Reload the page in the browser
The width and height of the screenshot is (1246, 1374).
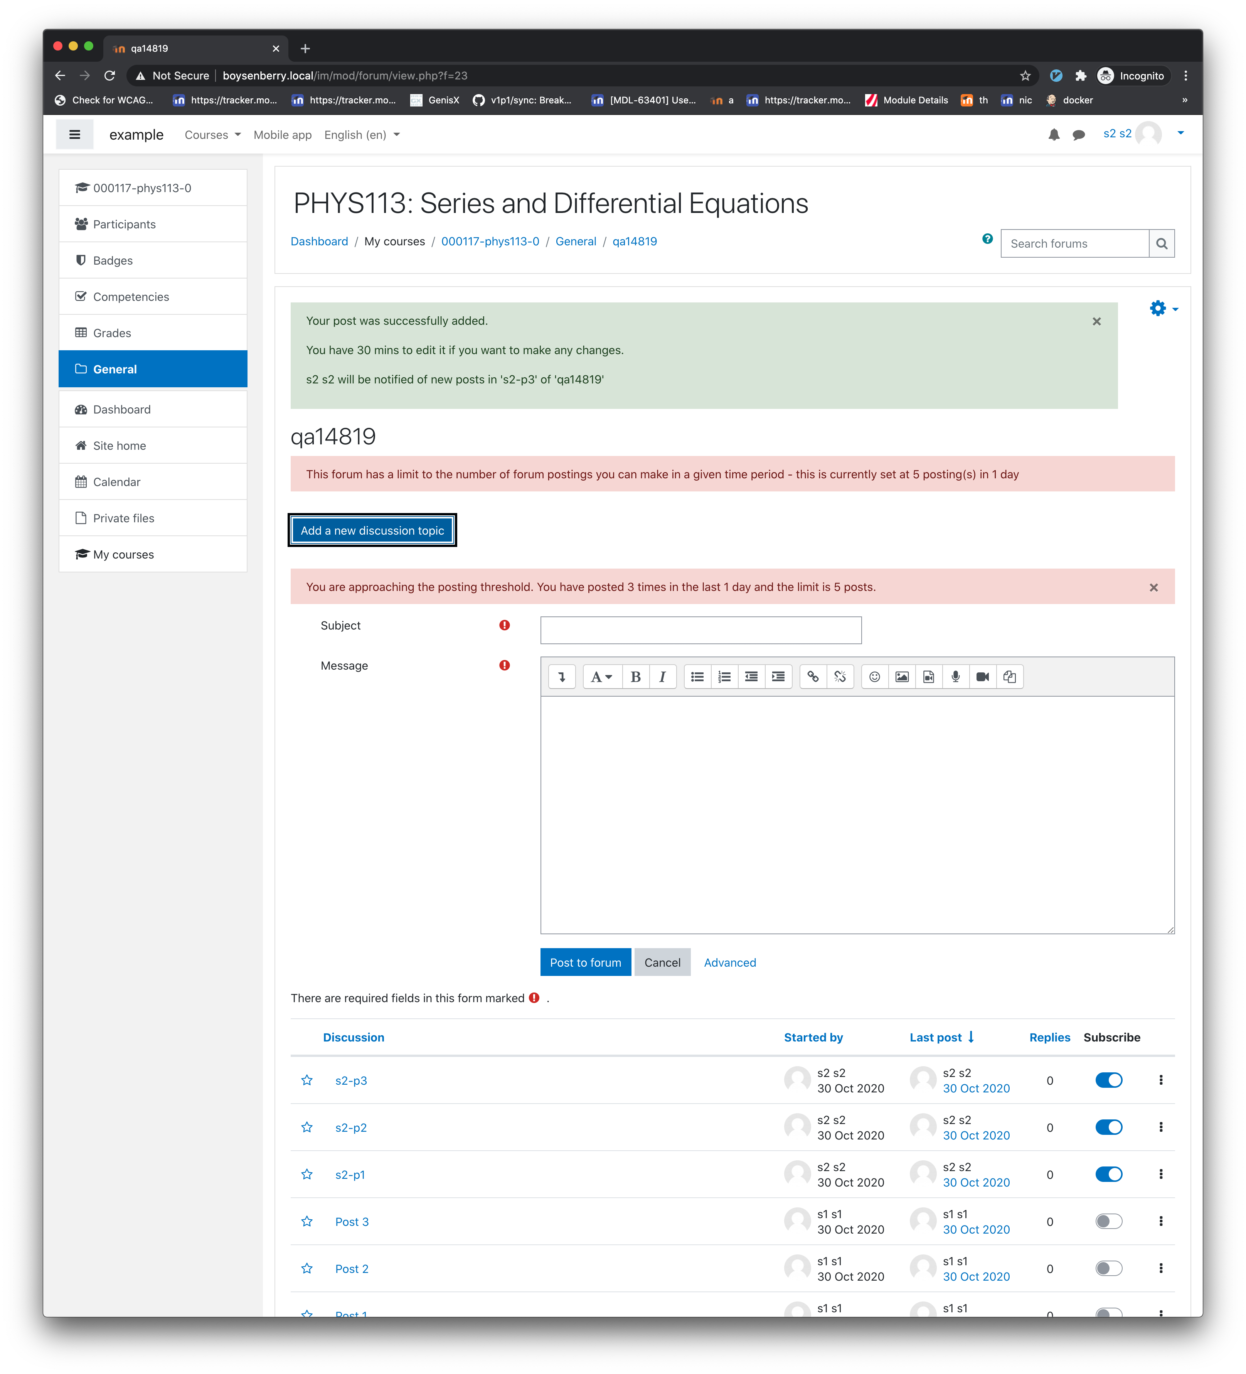(x=109, y=76)
